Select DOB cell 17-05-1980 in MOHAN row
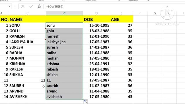 97,58
